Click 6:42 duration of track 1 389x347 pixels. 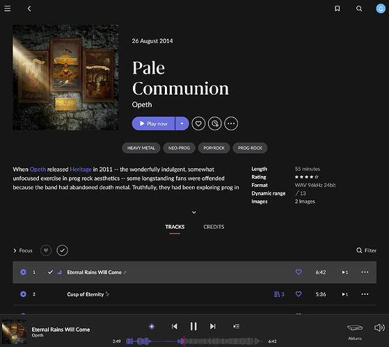coord(321,272)
